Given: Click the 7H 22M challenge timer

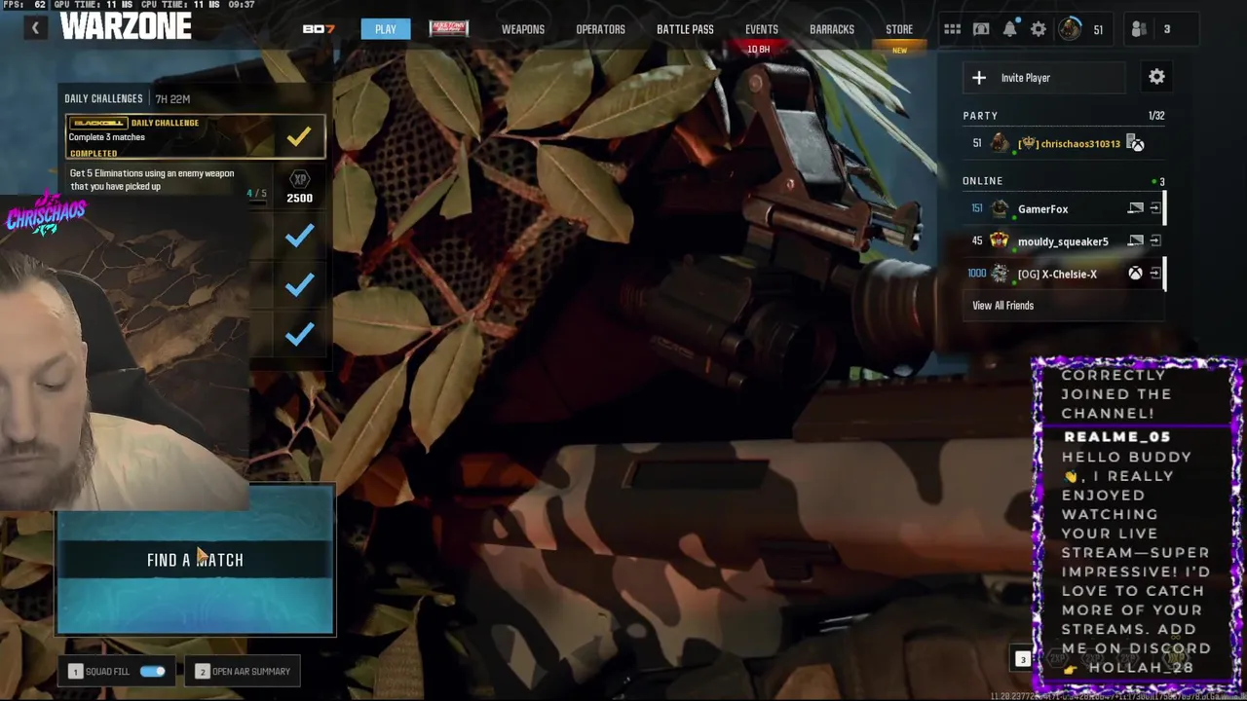Looking at the screenshot, I should click(172, 98).
